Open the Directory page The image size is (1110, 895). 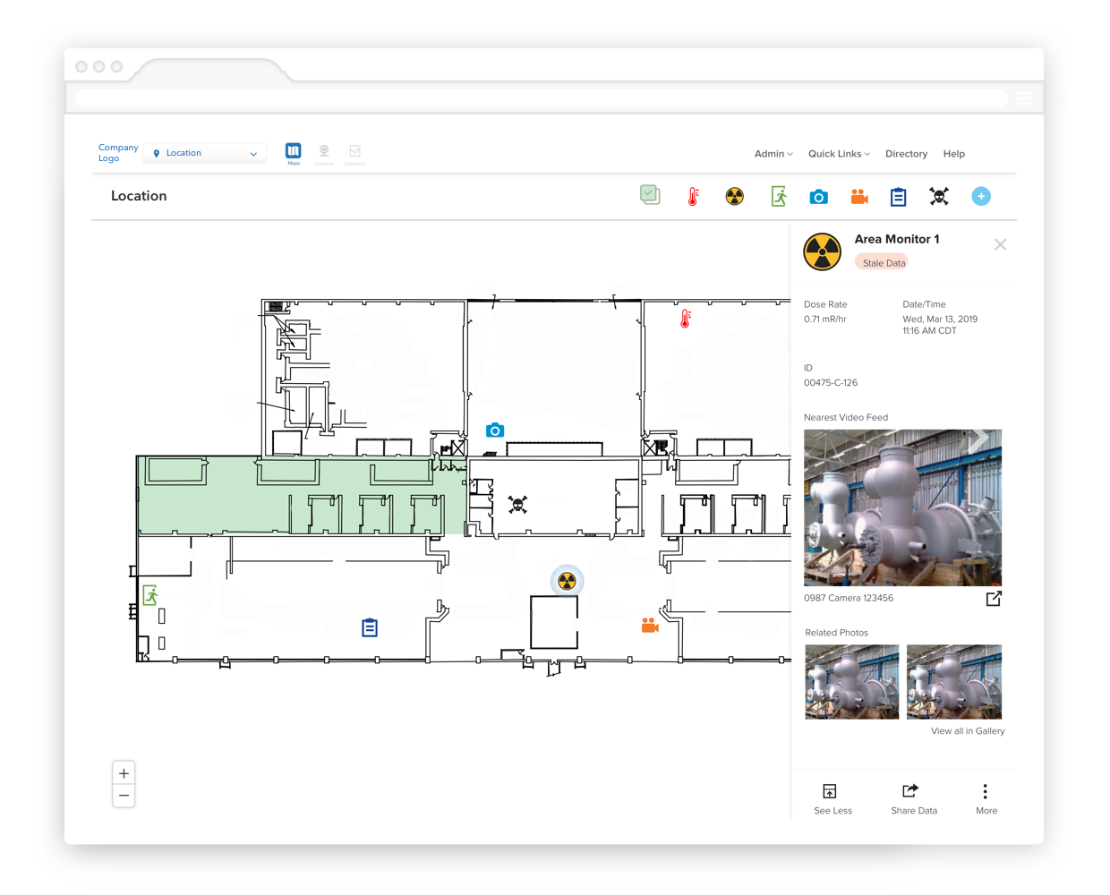pyautogui.click(x=906, y=154)
